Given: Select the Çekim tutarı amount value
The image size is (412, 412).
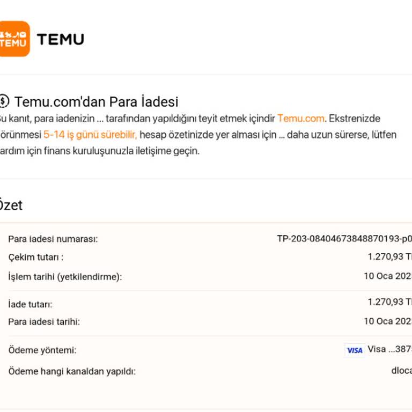Looking at the screenshot, I should (389, 257).
